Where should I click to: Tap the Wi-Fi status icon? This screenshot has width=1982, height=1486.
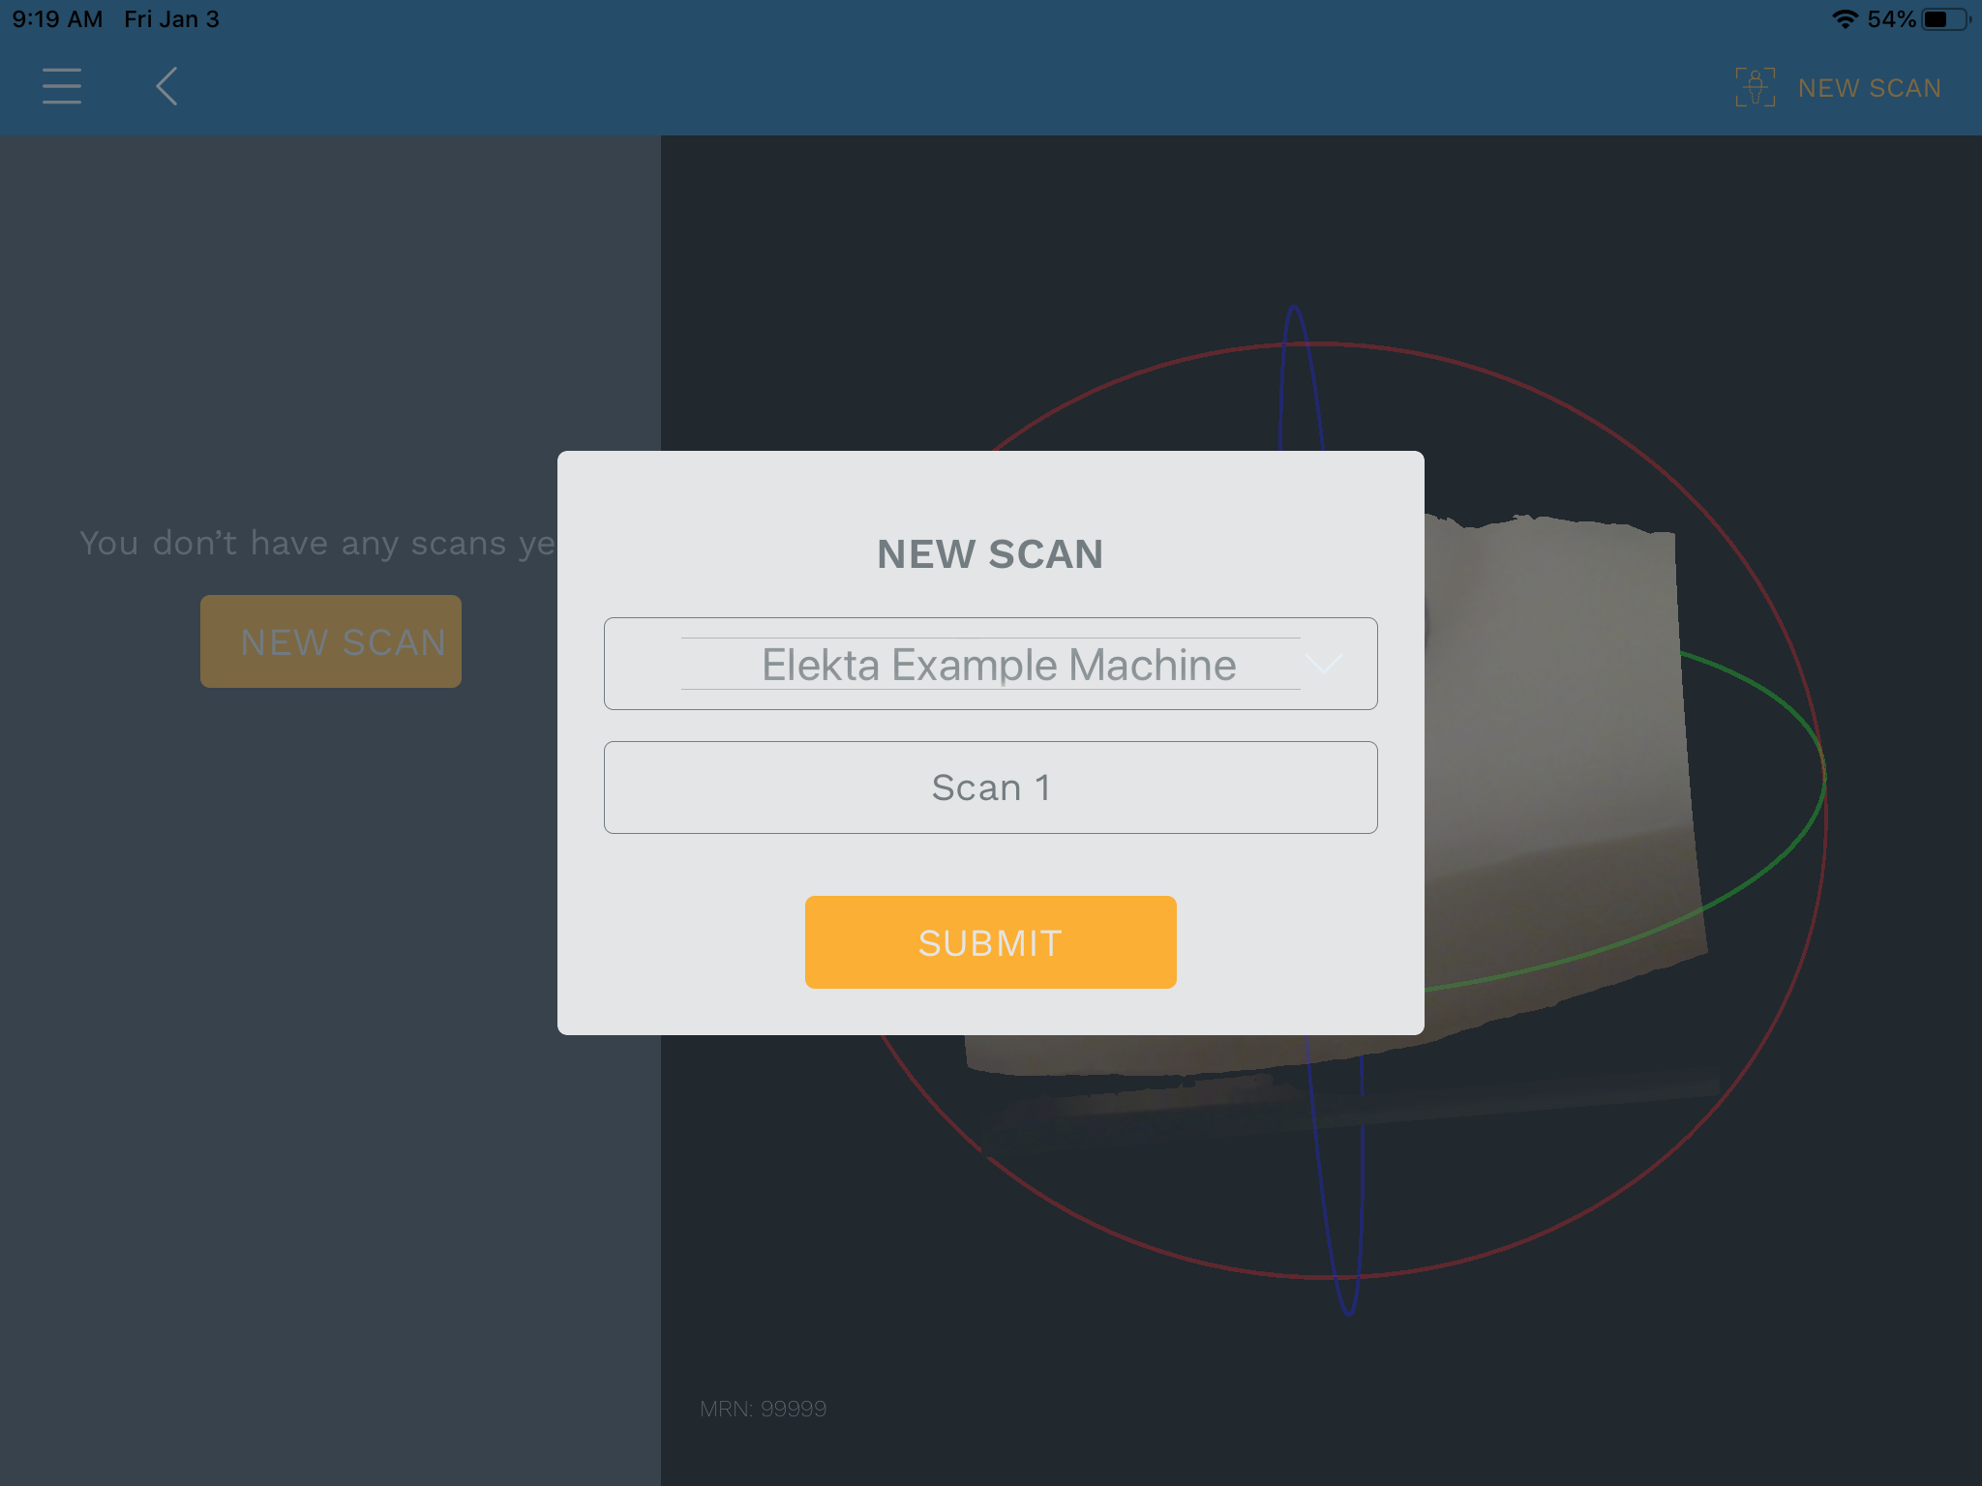pyautogui.click(x=1845, y=19)
